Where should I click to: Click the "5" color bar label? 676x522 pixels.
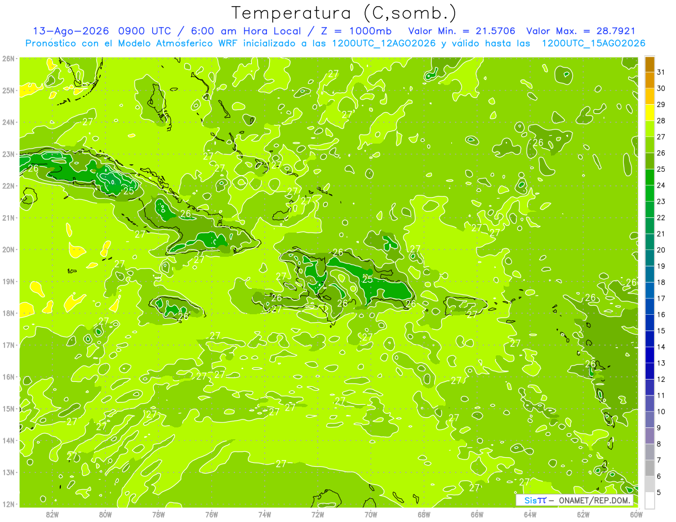coord(659,492)
